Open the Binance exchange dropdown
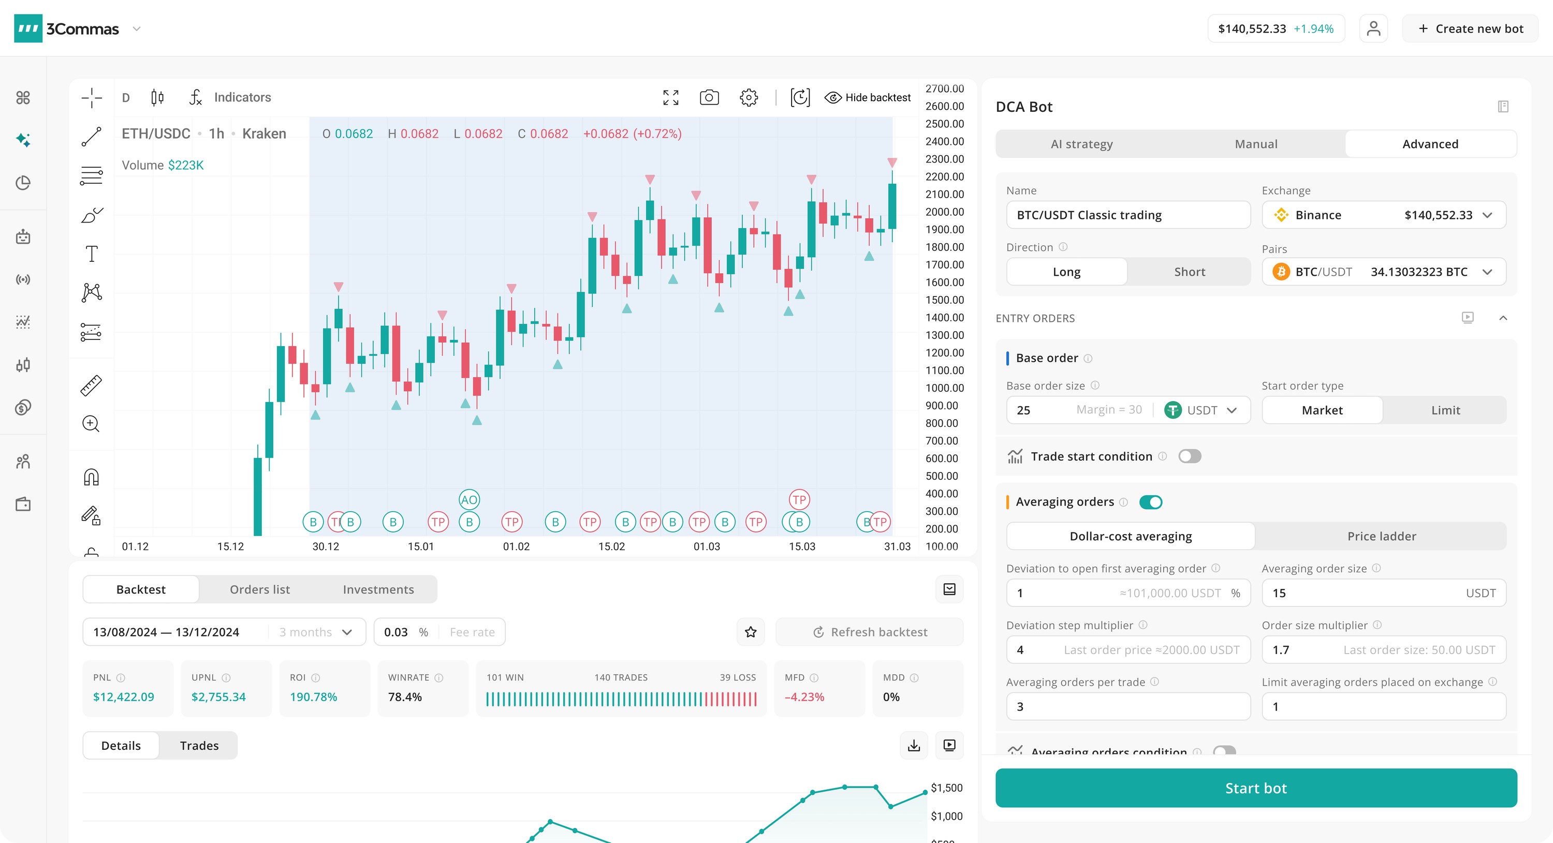Viewport: 1553px width, 843px height. (1384, 215)
